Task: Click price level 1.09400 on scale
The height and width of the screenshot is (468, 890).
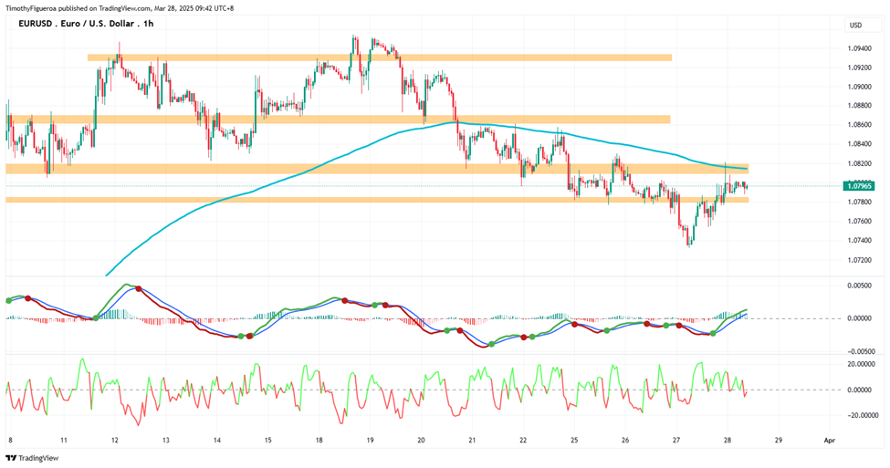Action: click(x=859, y=48)
